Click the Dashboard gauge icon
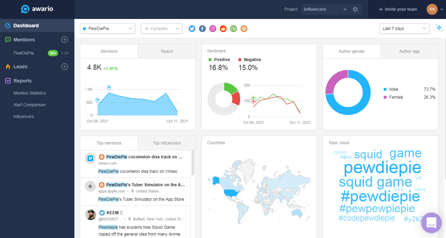The image size is (446, 238). (x=8, y=26)
